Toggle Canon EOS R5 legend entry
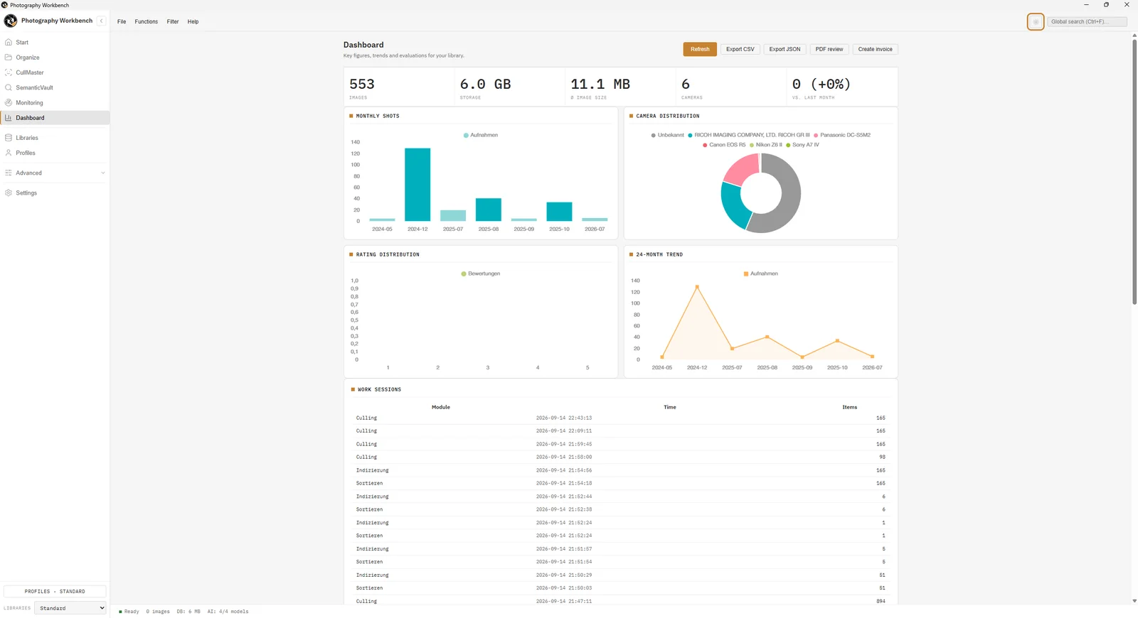The height and width of the screenshot is (618, 1138). [724, 145]
